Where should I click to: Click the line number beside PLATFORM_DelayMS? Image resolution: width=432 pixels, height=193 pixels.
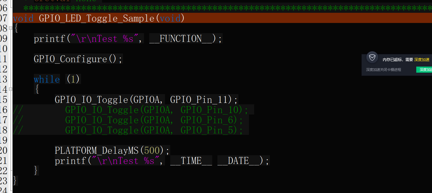tap(3, 151)
